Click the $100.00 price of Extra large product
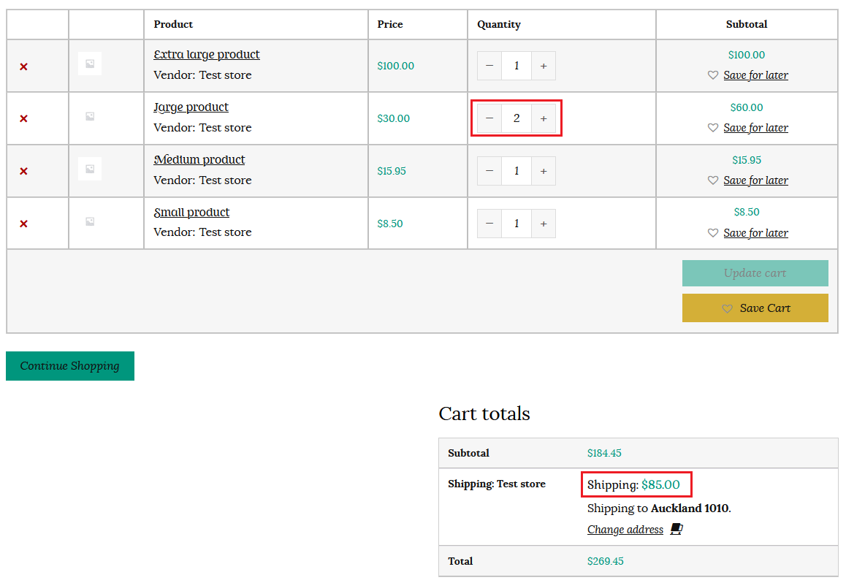 pyautogui.click(x=395, y=66)
